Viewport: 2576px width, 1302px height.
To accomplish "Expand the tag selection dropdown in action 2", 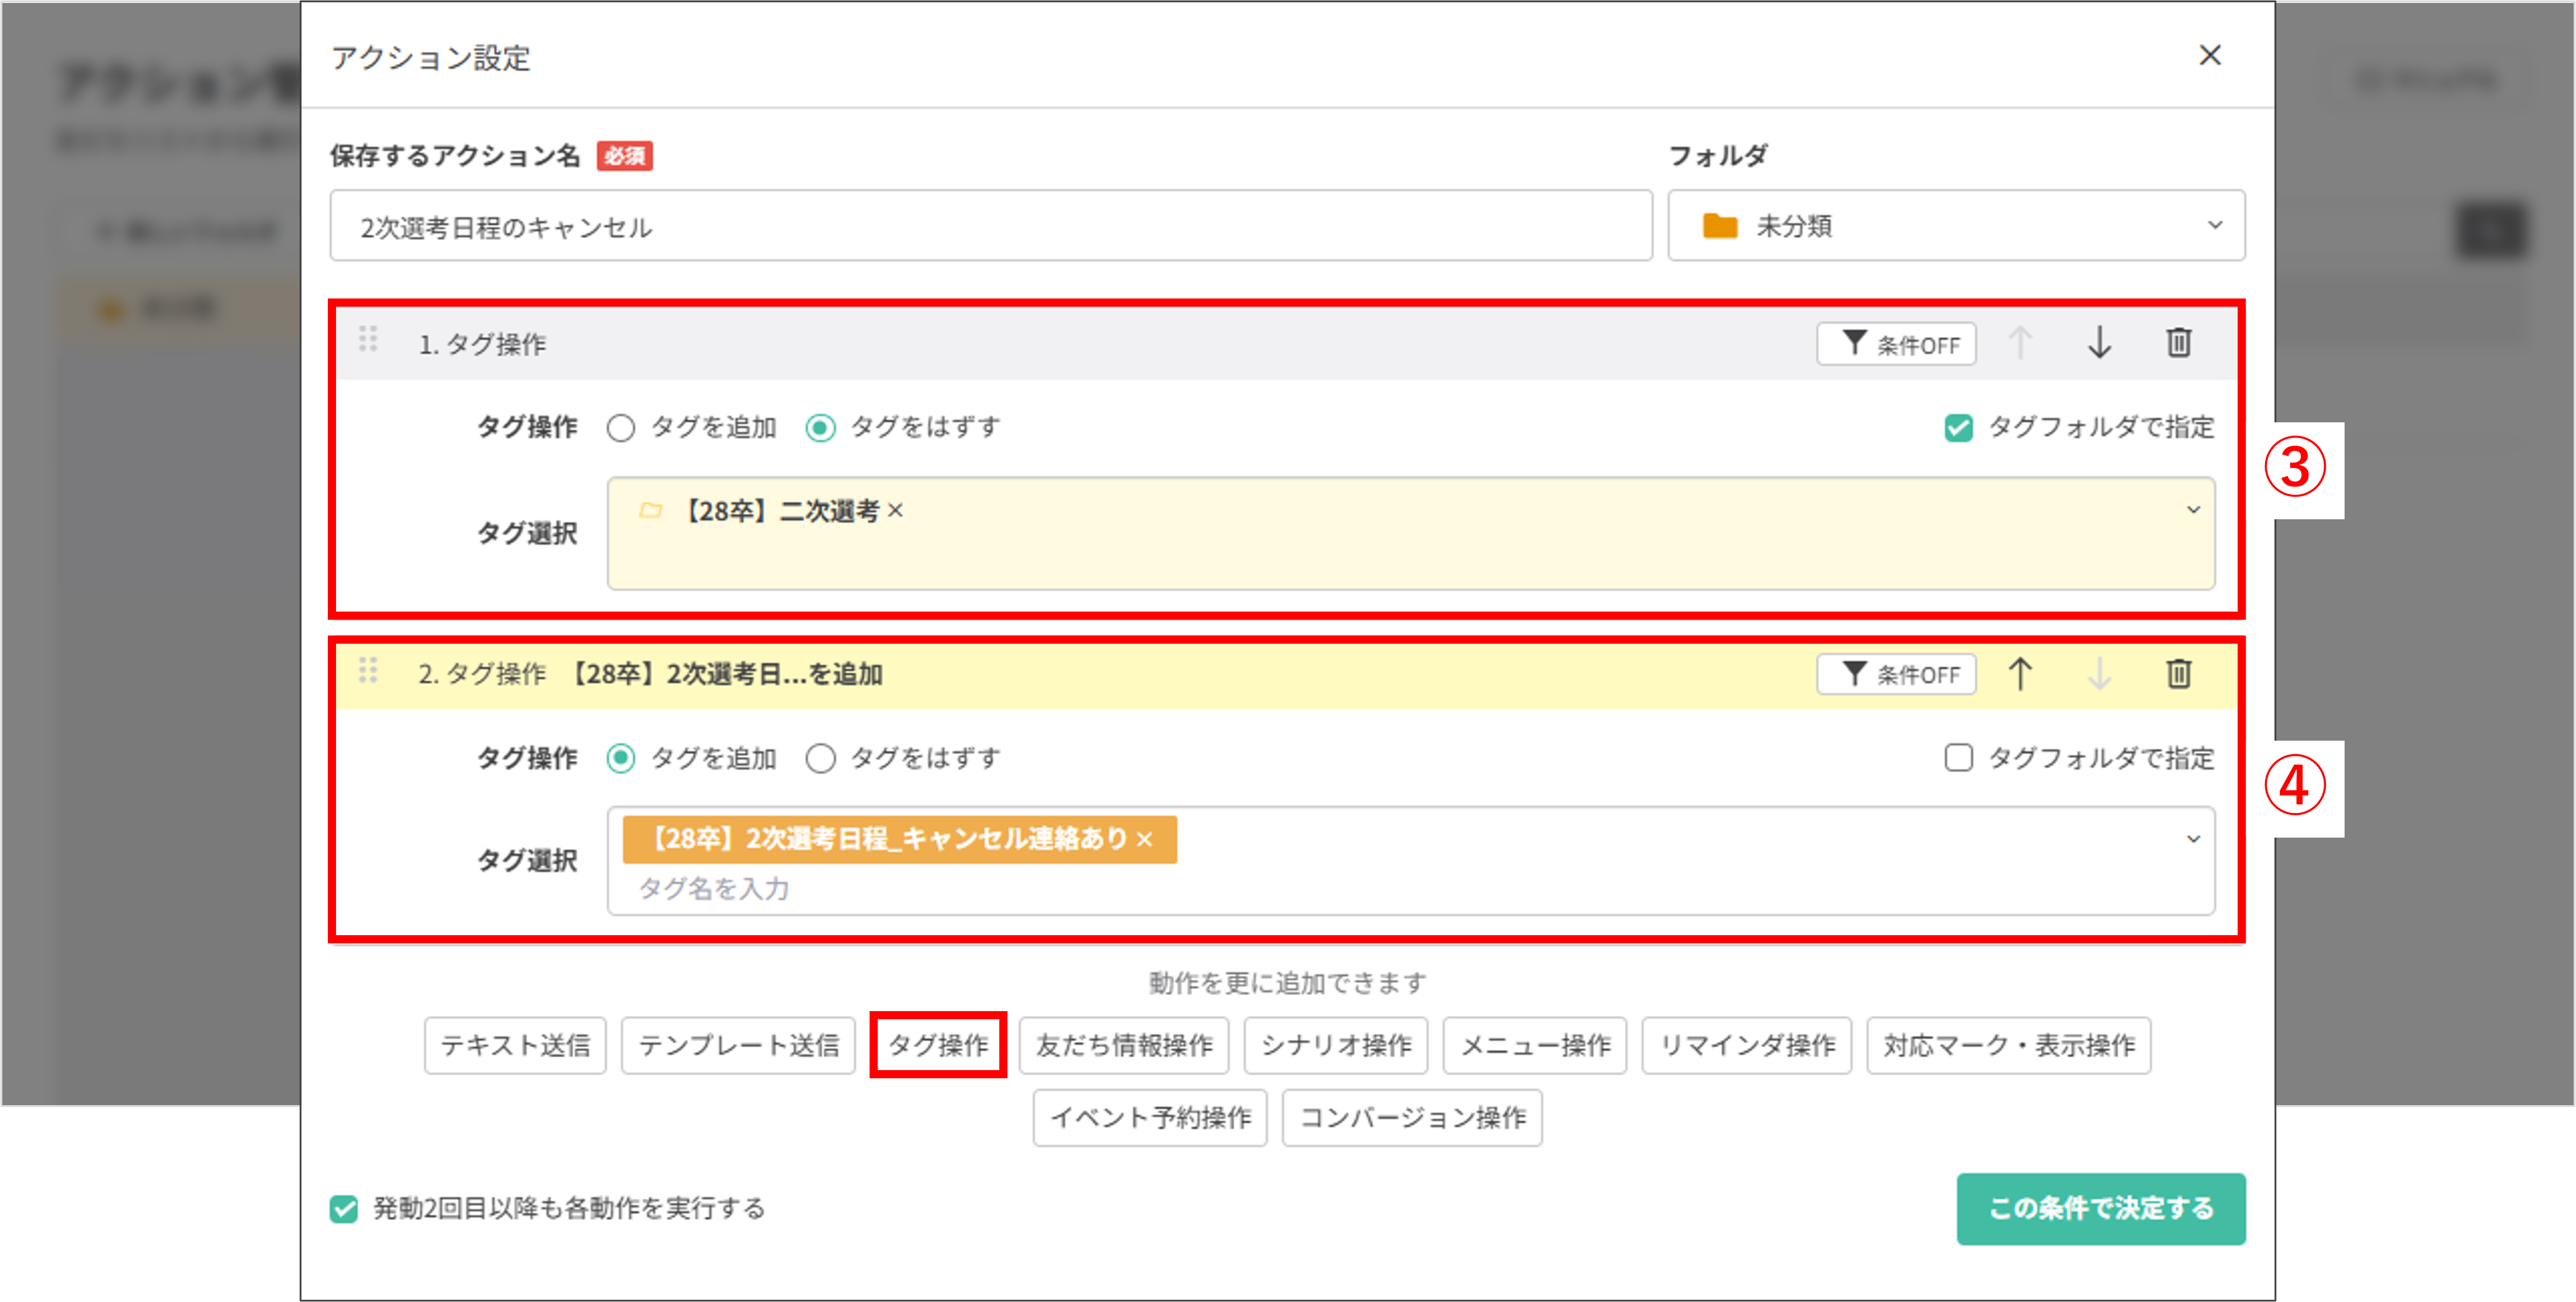I will point(2193,839).
